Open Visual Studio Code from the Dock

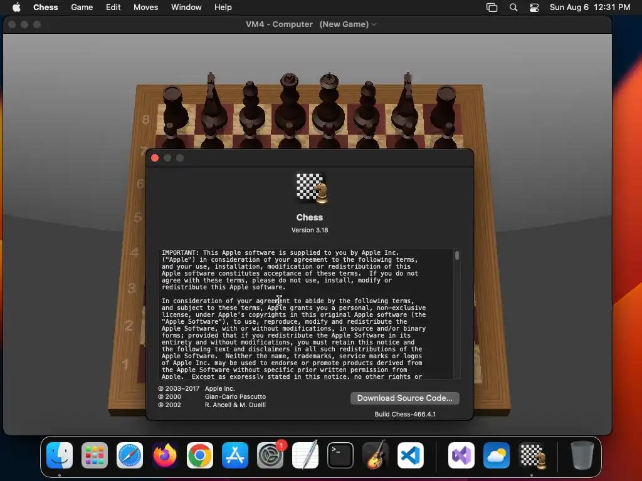click(411, 455)
